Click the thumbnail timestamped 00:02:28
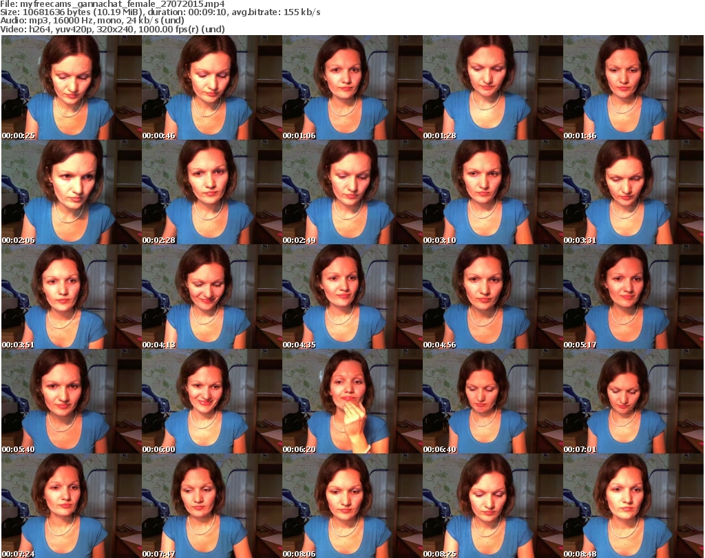This screenshot has height=558, width=705. [212, 192]
